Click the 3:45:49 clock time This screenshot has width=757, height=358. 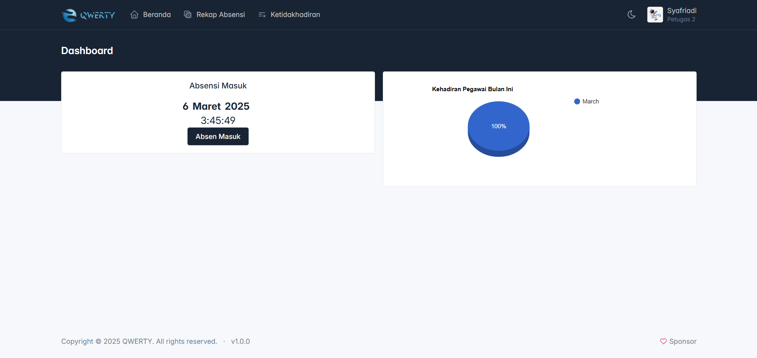[x=218, y=120]
